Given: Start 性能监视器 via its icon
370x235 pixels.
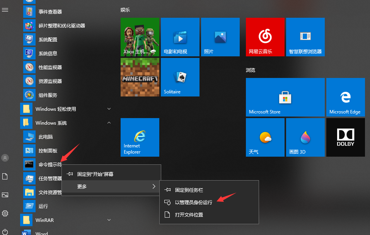Looking at the screenshot, I should 29,68.
